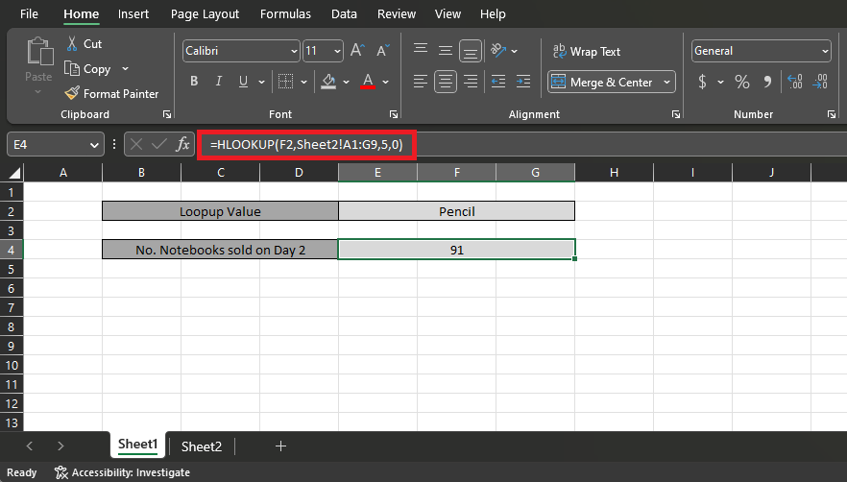
Task: Select all cells with corner triangle
Action: pyautogui.click(x=15, y=173)
